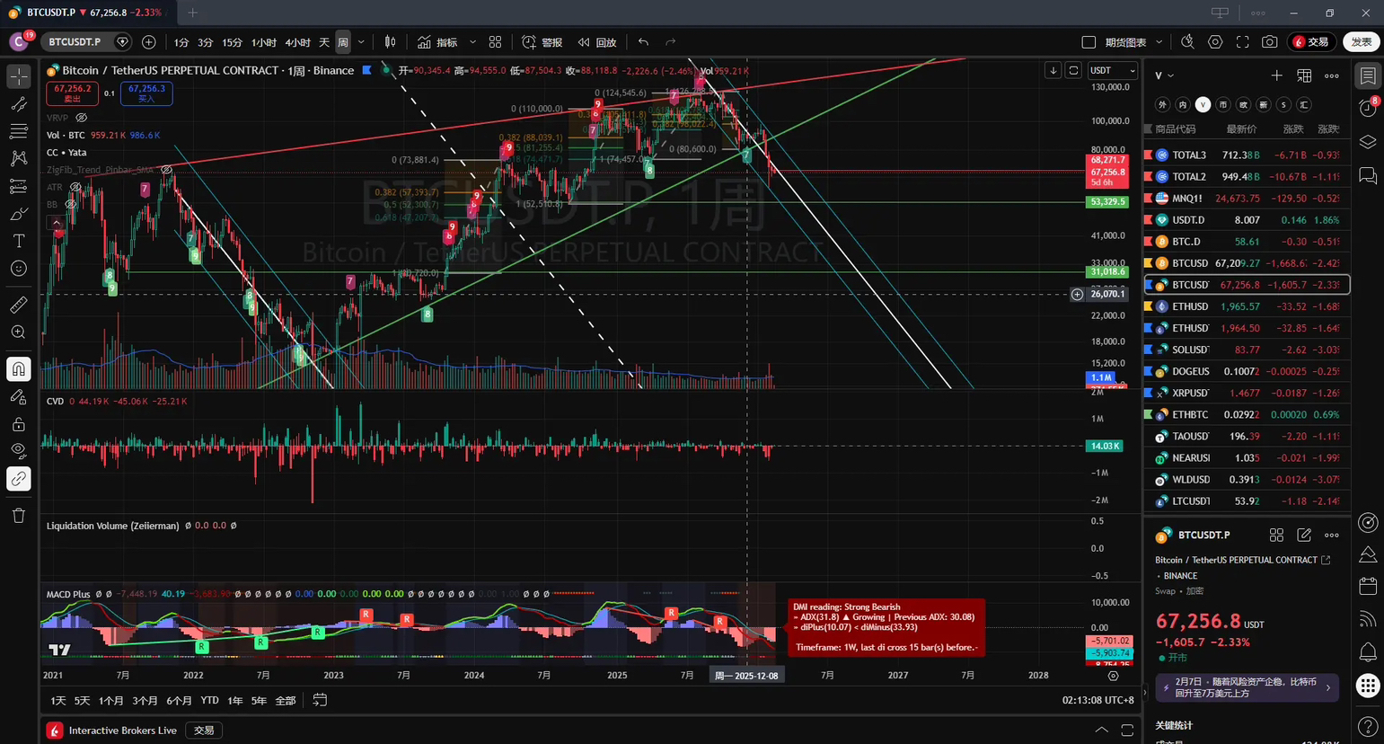Open the 期货图表 layout dropdown
The width and height of the screenshot is (1384, 744).
click(1132, 42)
